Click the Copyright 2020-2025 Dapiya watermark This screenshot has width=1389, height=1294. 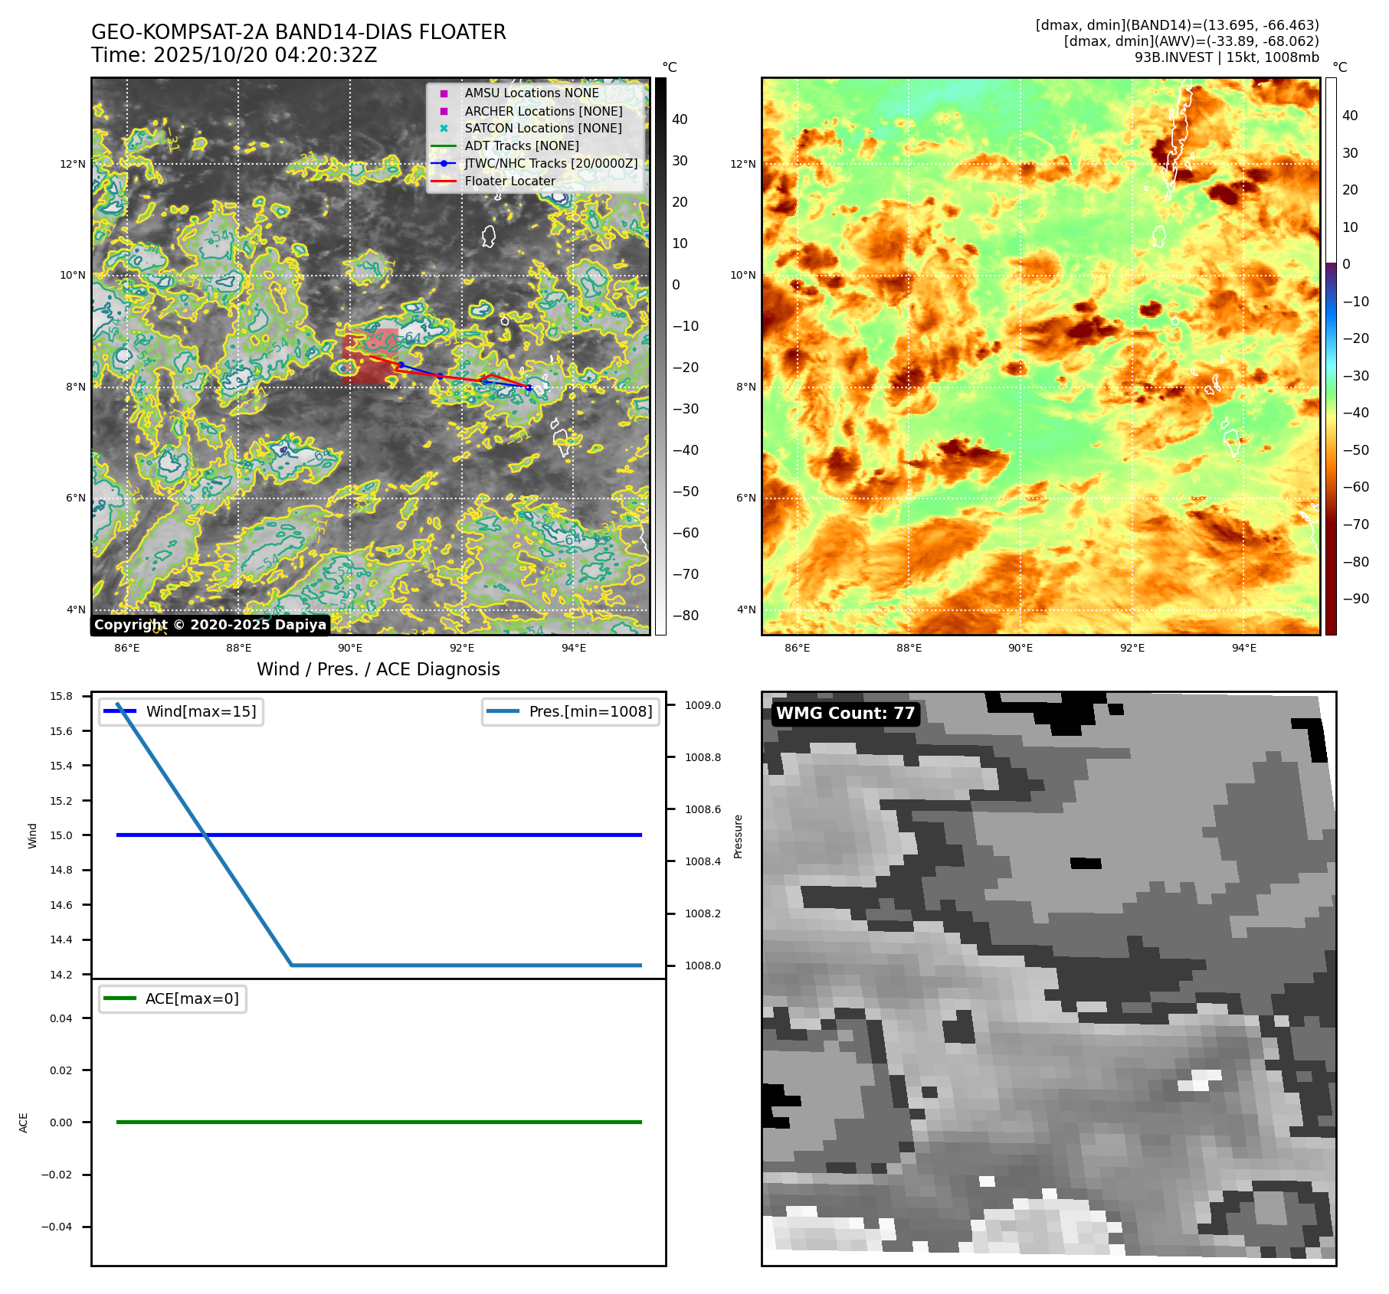210,625
